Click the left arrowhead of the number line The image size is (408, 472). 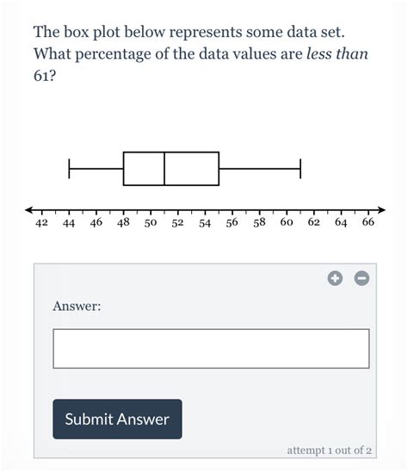pyautogui.click(x=28, y=210)
